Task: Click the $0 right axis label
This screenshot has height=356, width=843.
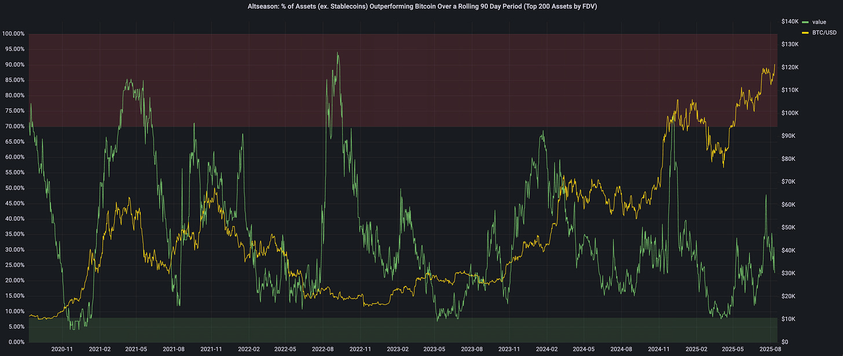Action: click(785, 342)
